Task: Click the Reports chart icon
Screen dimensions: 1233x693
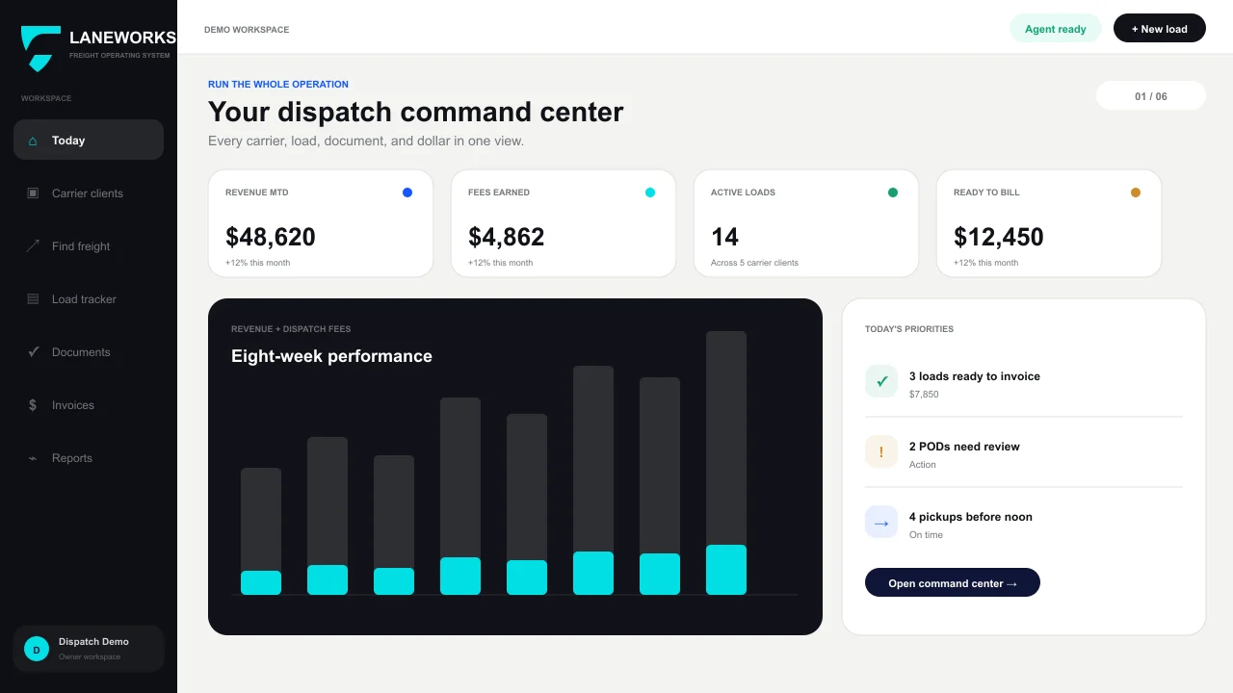Action: [x=33, y=458]
